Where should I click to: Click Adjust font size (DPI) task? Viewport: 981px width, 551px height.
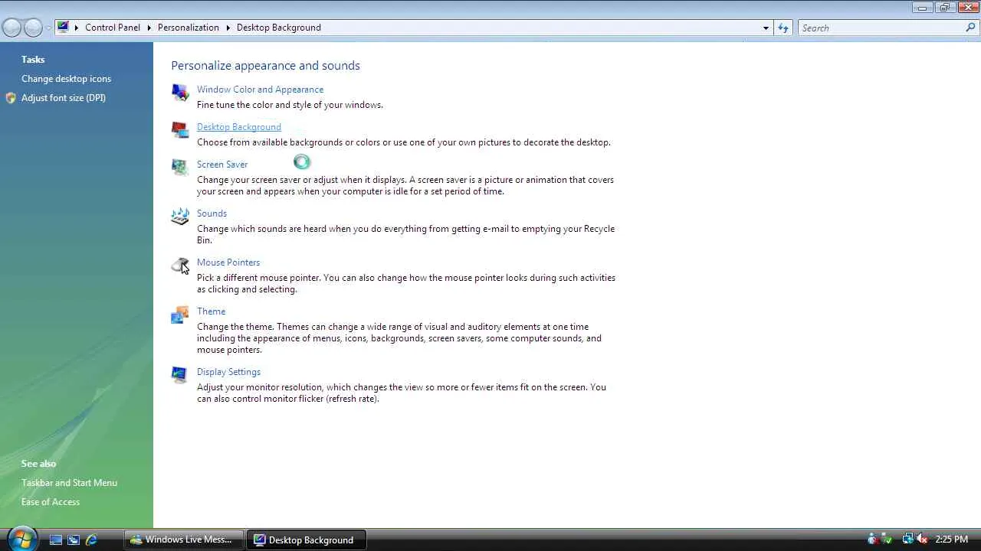click(x=64, y=98)
